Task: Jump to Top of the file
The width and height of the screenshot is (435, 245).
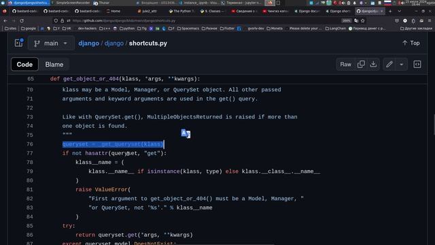Action: pyautogui.click(x=411, y=43)
